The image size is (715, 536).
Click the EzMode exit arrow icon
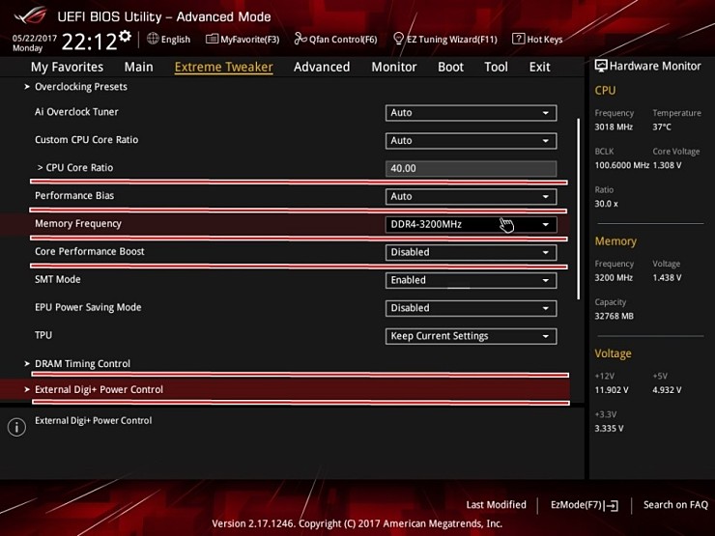pyautogui.click(x=611, y=505)
